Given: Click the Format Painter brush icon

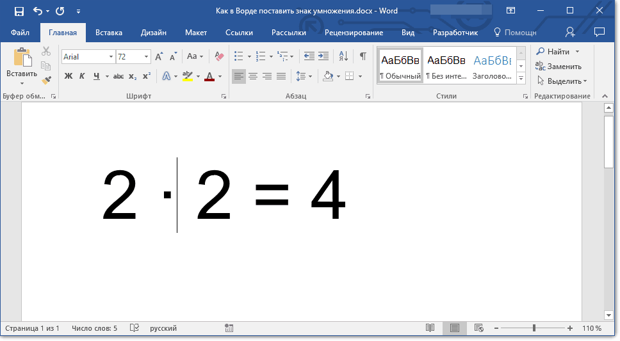Looking at the screenshot, I should coord(46,81).
